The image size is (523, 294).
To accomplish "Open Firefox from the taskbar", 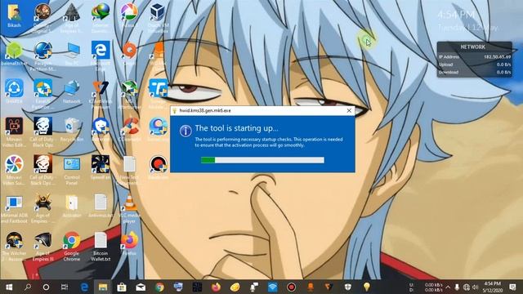I will [216, 287].
